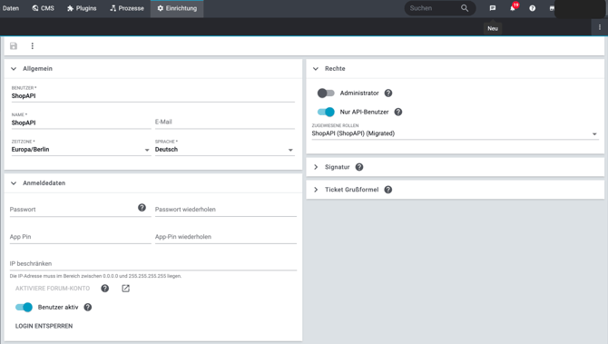Viewport: 608px width, 344px height.
Task: Click the search magnifier icon
Action: 465,8
